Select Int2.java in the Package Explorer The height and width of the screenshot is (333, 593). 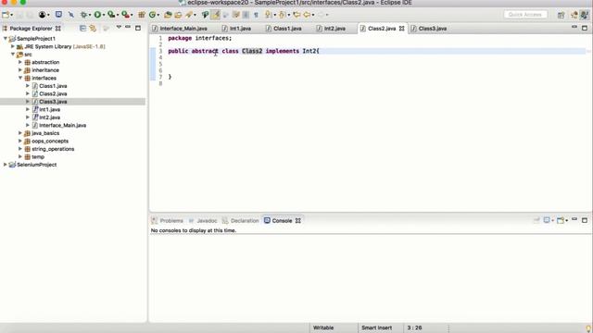[49, 117]
